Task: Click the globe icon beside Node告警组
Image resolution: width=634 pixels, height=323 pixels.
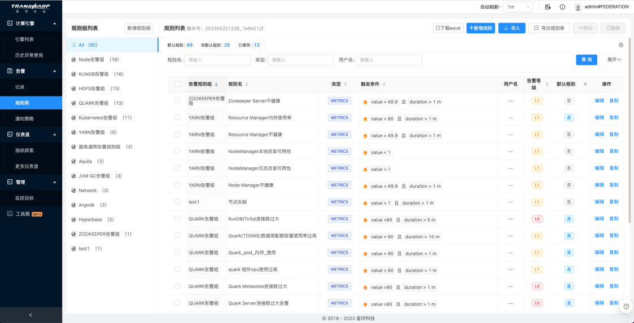Action: (x=73, y=59)
